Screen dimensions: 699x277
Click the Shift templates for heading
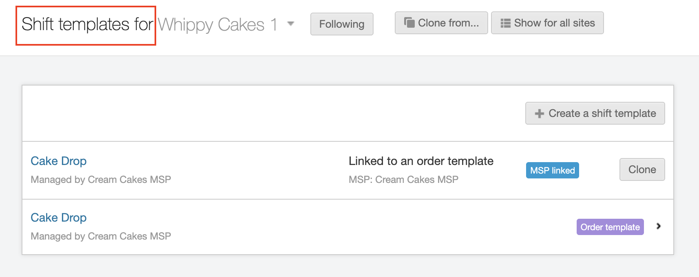pyautogui.click(x=87, y=24)
